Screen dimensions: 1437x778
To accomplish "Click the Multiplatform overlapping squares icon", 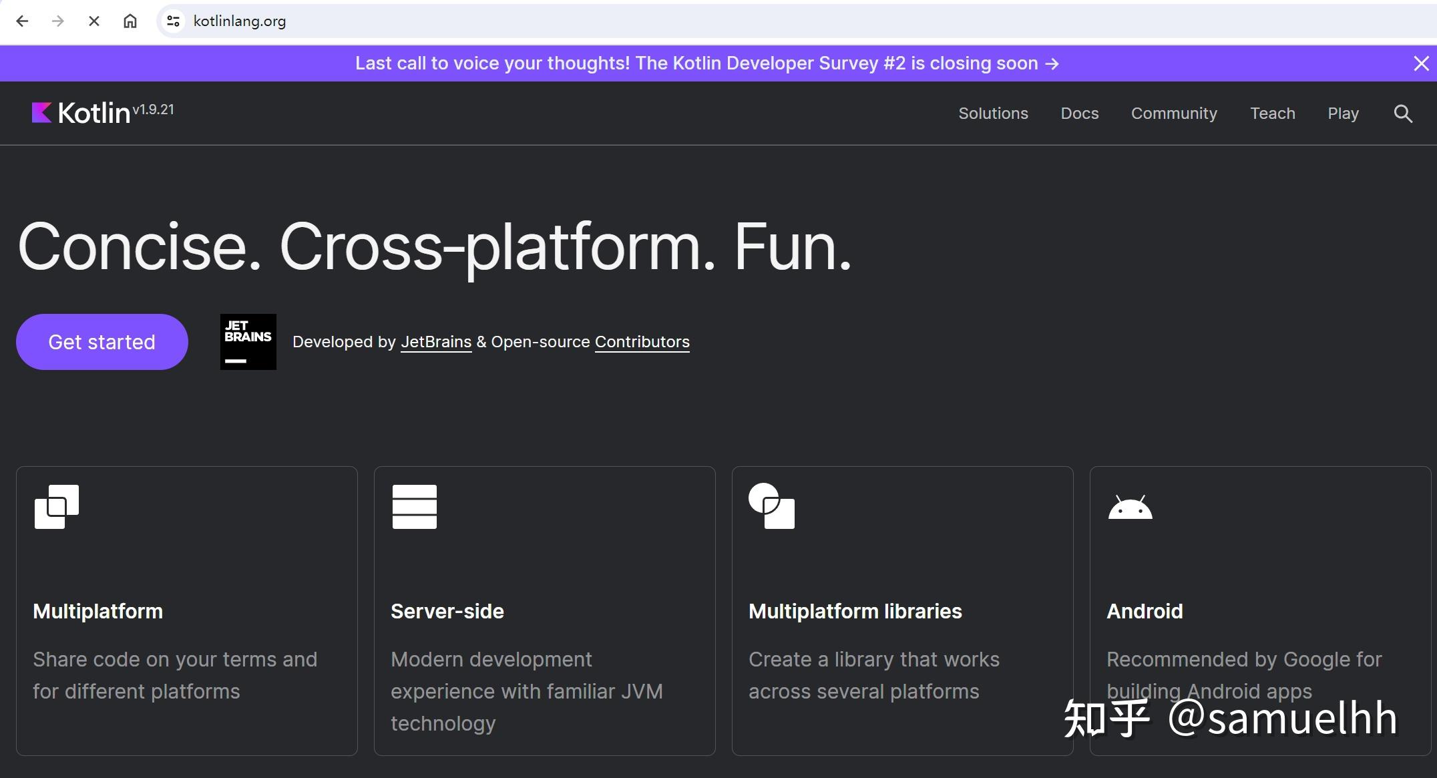I will pyautogui.click(x=57, y=507).
